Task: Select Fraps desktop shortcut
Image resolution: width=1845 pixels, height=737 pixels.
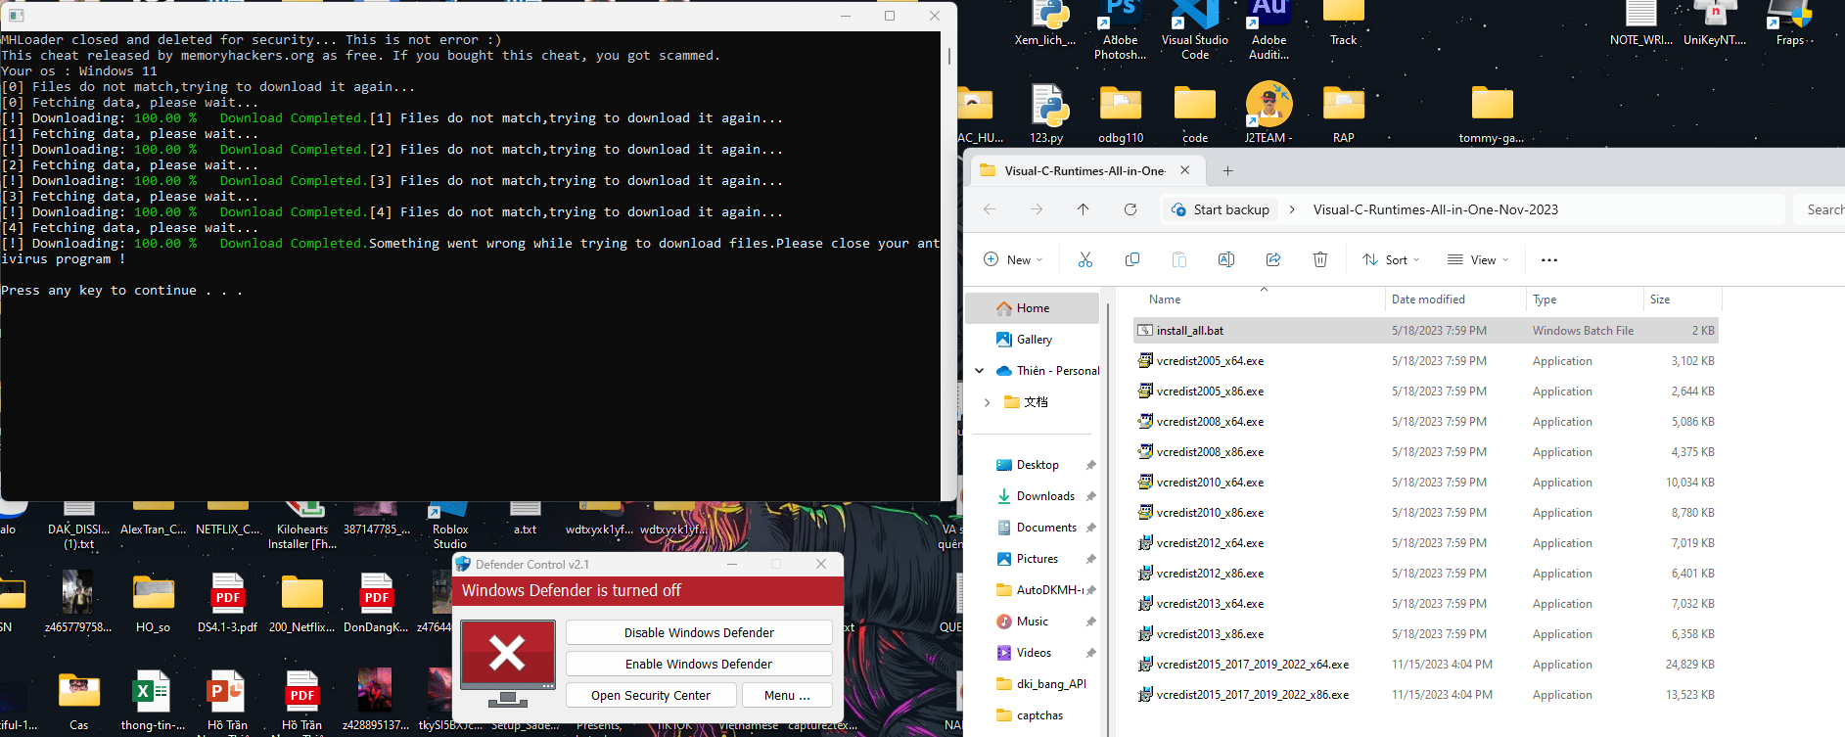Action: click(x=1790, y=24)
